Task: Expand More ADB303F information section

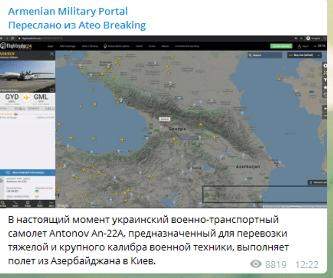Action: pyautogui.click(x=27, y=172)
